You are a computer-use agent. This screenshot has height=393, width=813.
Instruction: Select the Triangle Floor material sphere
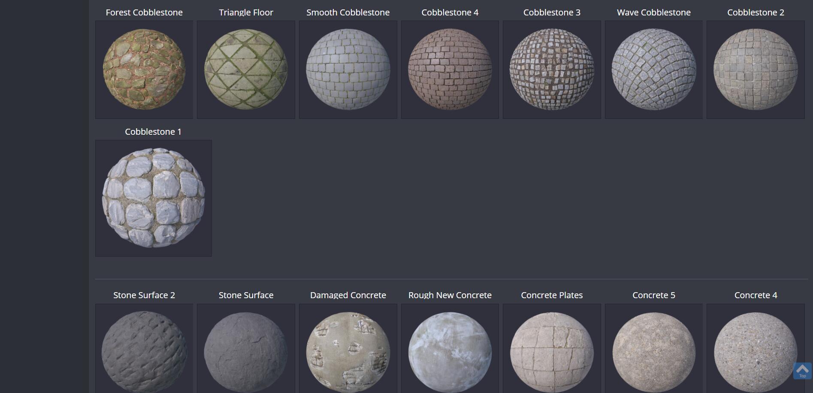[246, 70]
